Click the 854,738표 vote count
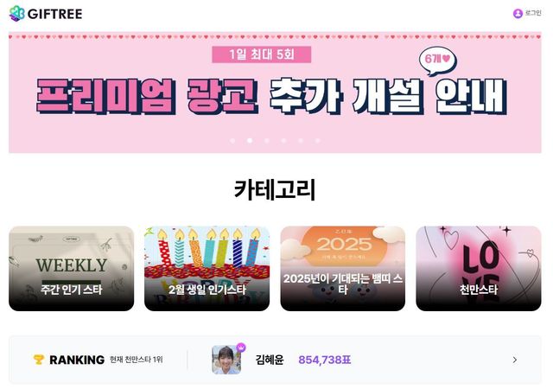The image size is (553, 389). (x=325, y=360)
